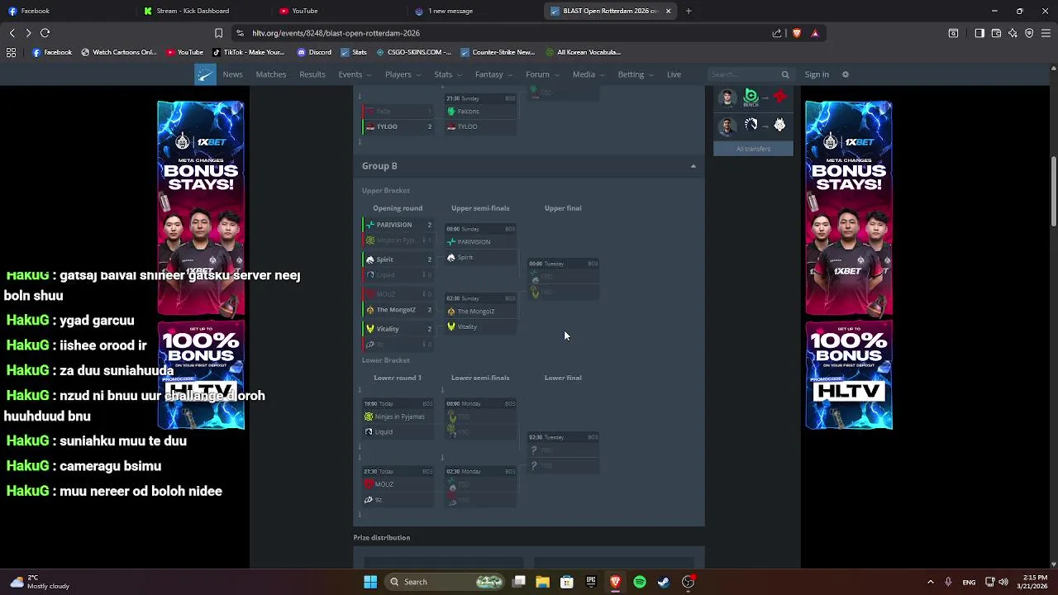Open the CSGO-SKINS.COM bookmark
This screenshot has width=1058, height=595.
(414, 52)
